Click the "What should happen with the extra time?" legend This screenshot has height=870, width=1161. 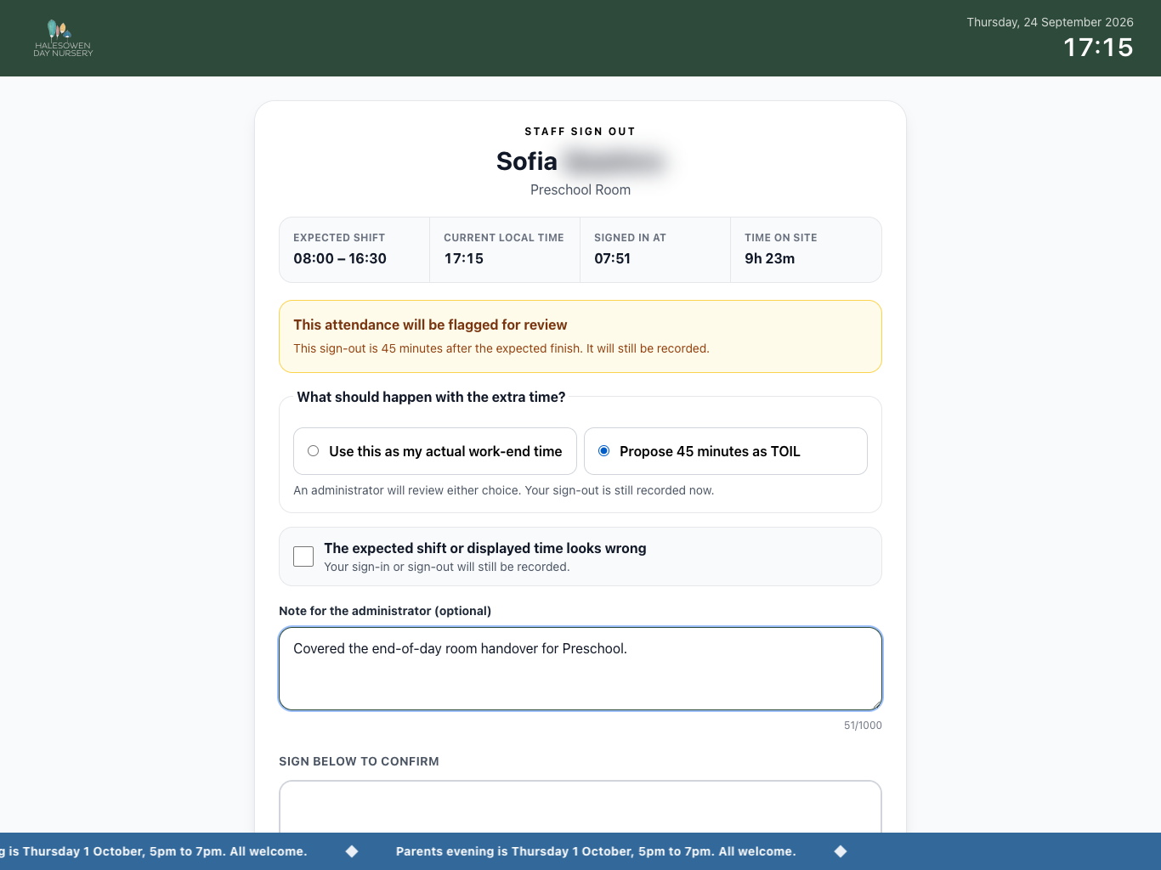(431, 397)
